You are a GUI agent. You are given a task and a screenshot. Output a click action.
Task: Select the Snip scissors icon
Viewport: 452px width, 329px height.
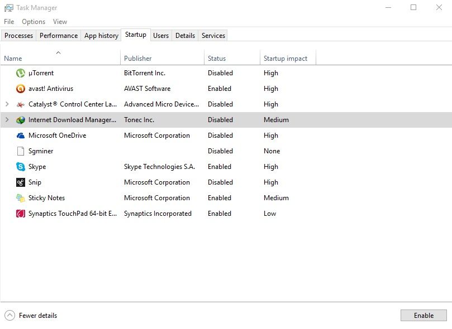coord(21,182)
